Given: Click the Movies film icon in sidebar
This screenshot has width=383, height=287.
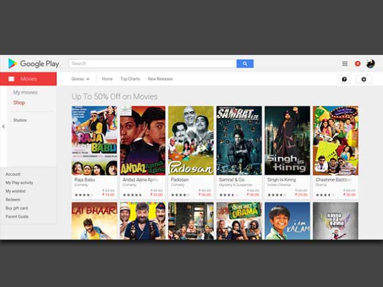Looking at the screenshot, I should [x=11, y=79].
